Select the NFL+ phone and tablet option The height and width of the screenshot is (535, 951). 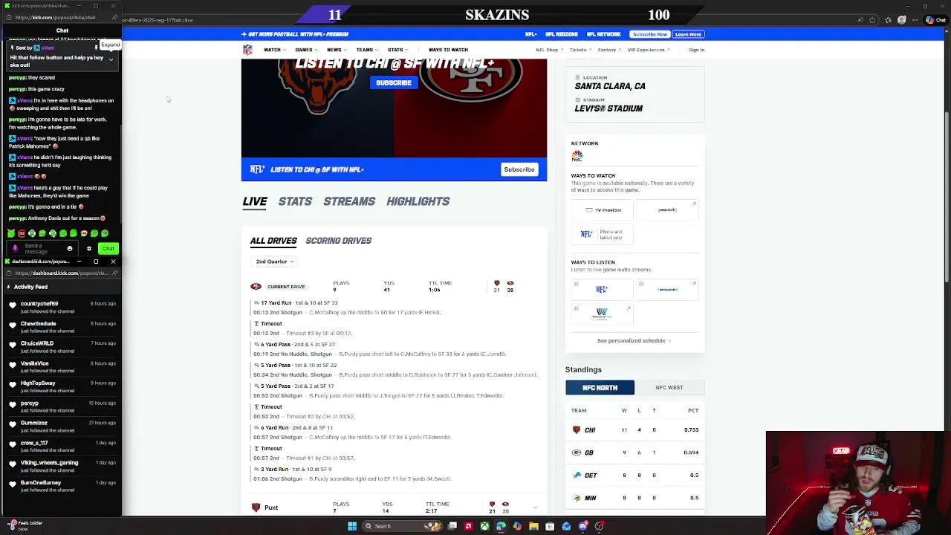click(603, 233)
